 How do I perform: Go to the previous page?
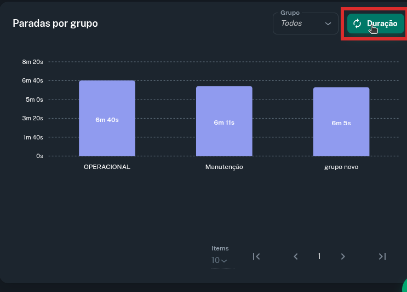tap(296, 256)
